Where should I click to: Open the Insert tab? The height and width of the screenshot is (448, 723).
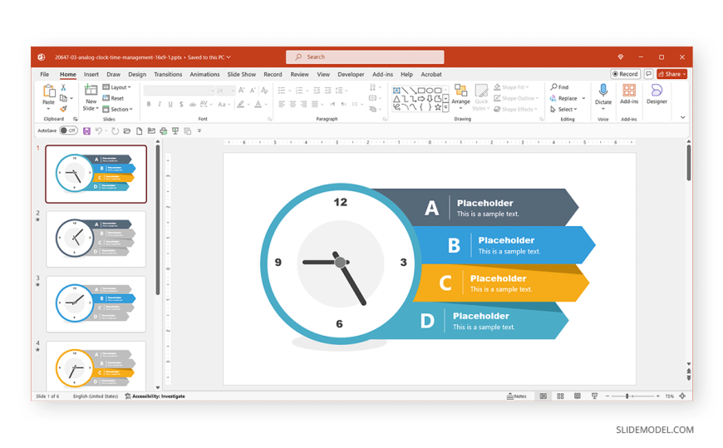(91, 74)
